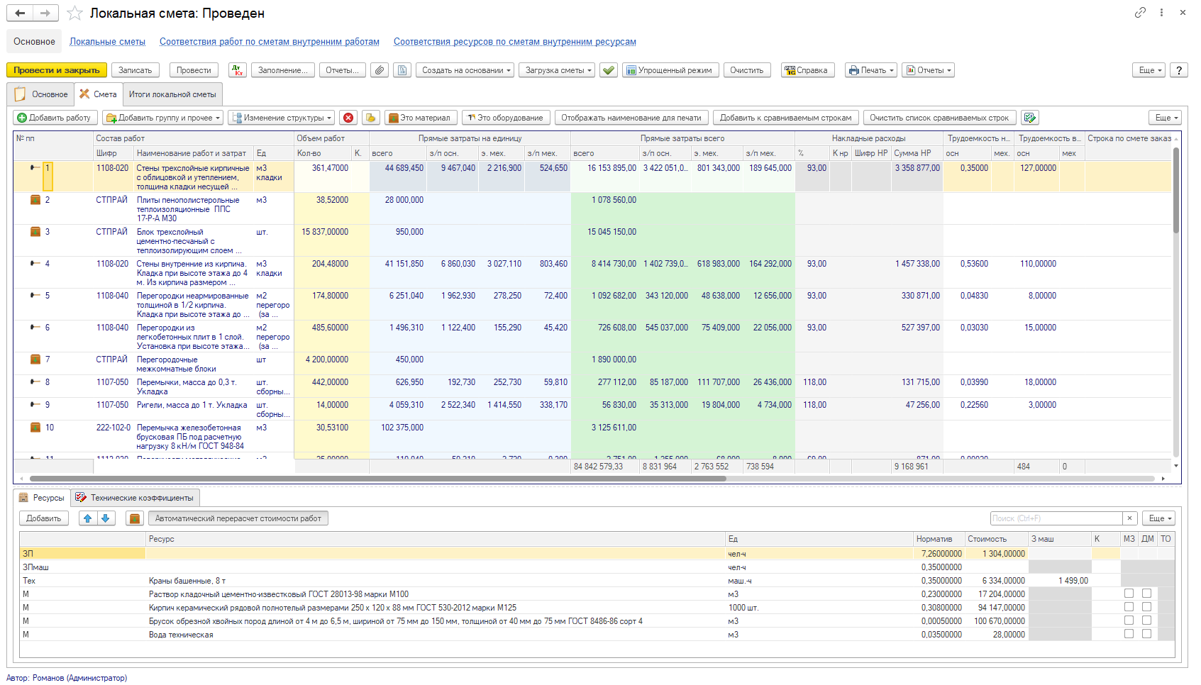Click the brown material box icon in resources toolbar
This screenshot has height=685, width=1201.
pos(135,518)
